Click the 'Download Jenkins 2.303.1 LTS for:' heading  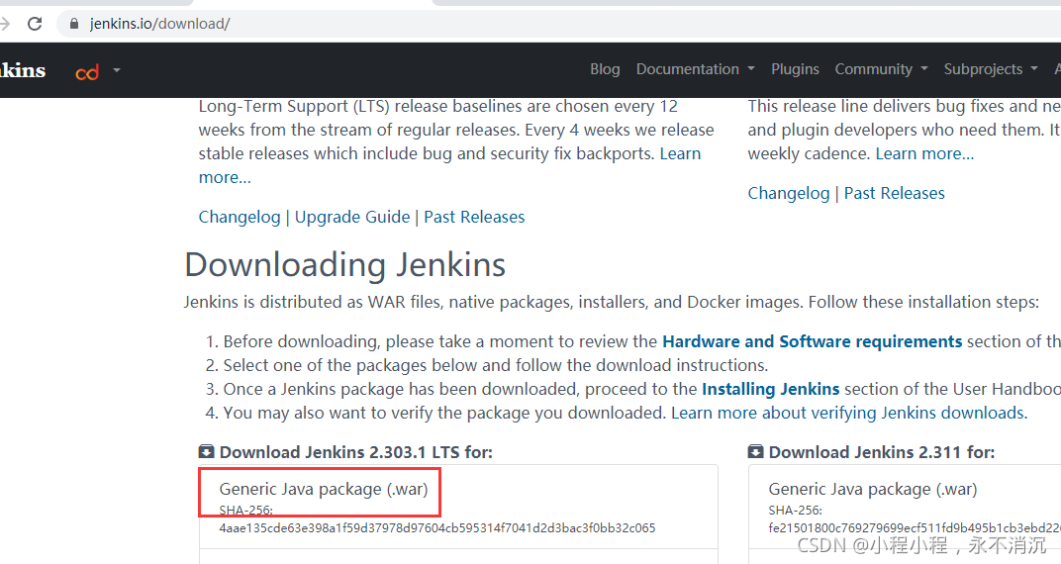356,452
